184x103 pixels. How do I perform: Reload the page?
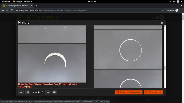tap(11, 10)
